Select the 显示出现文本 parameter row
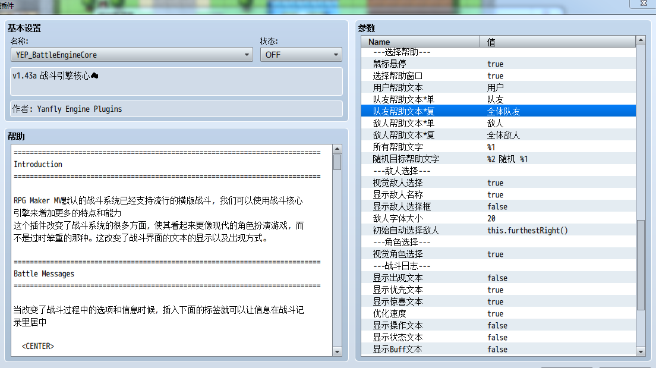The image size is (656, 368). [x=499, y=278]
